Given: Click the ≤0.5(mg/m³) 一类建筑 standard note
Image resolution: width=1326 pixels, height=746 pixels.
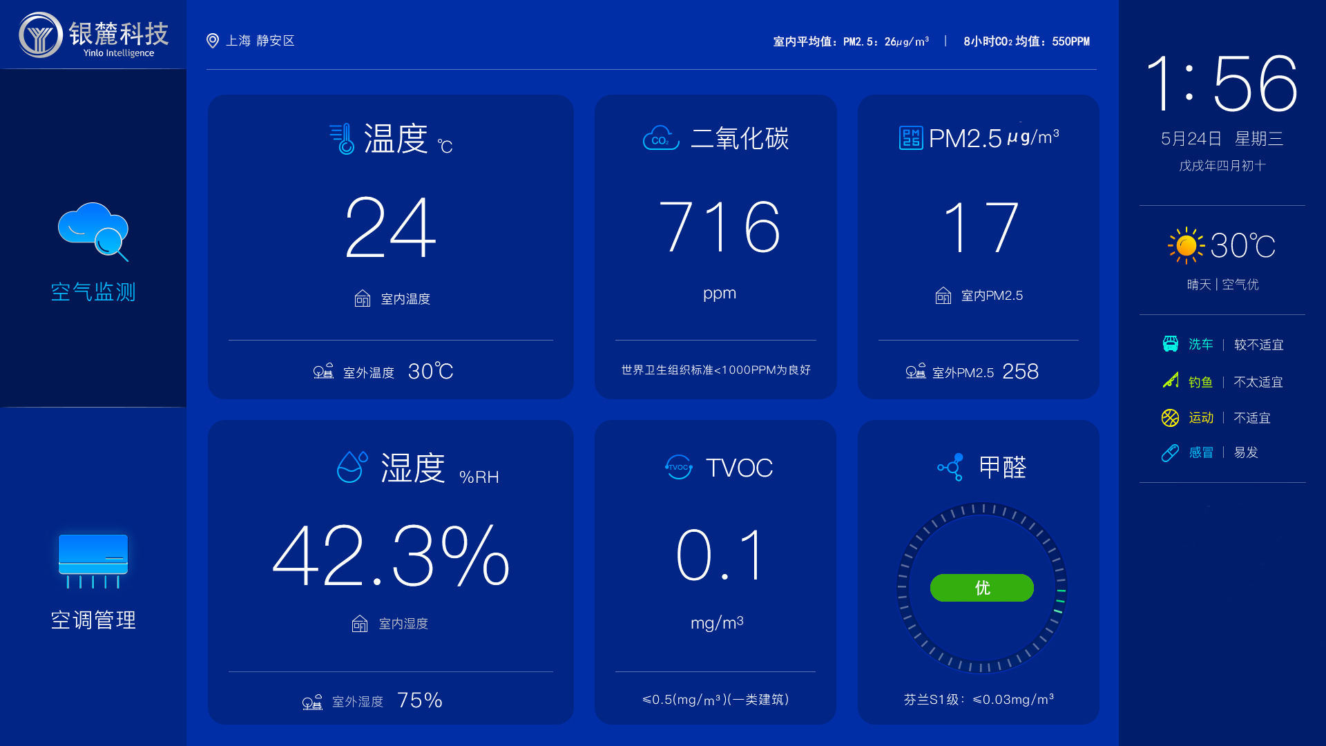Looking at the screenshot, I should click(715, 700).
